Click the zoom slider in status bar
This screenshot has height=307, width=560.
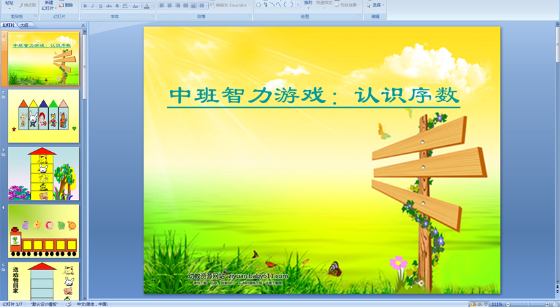(x=527, y=304)
